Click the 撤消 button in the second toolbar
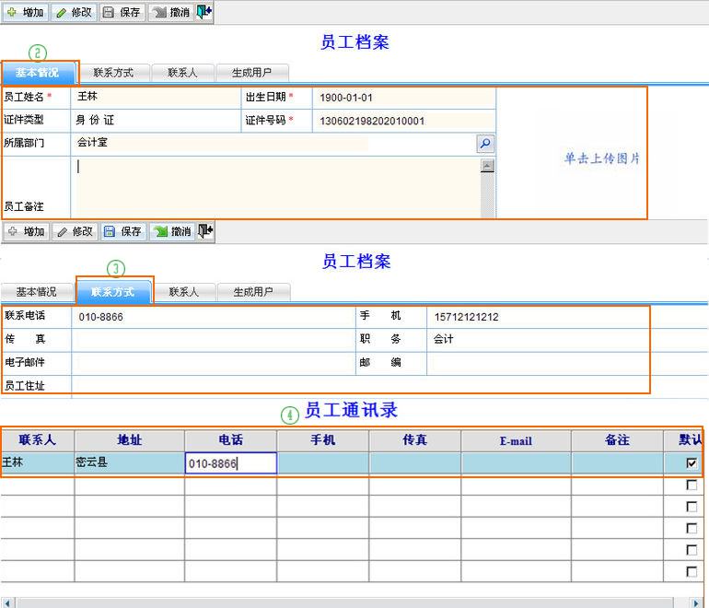This screenshot has height=608, width=709. (x=171, y=231)
